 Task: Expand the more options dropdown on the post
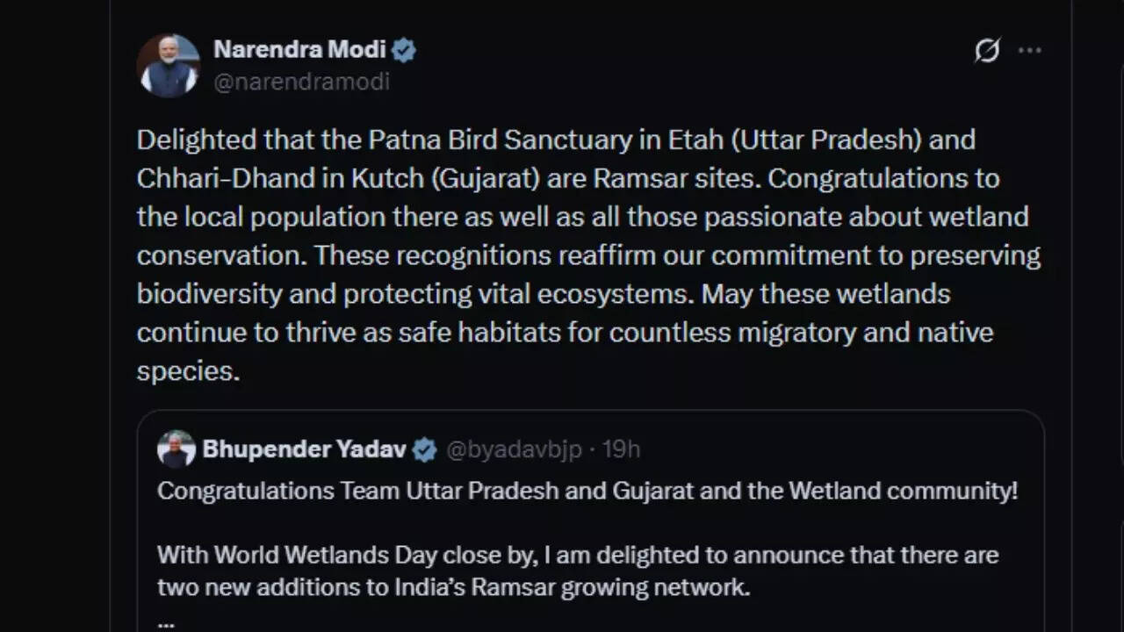(x=1029, y=51)
